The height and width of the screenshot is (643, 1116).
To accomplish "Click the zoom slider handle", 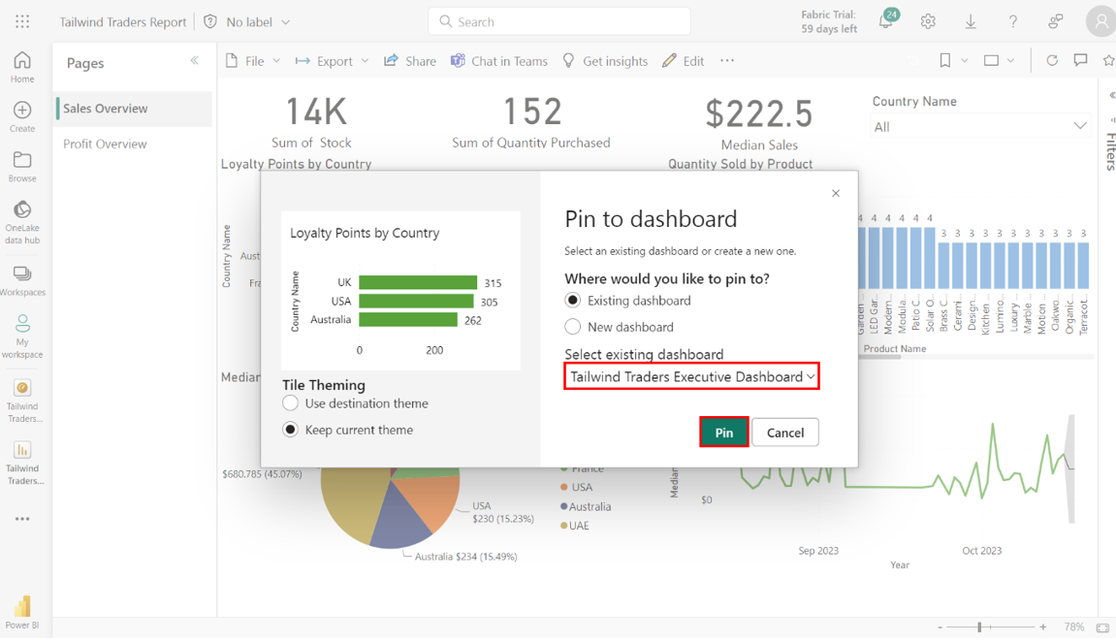I will [x=979, y=627].
